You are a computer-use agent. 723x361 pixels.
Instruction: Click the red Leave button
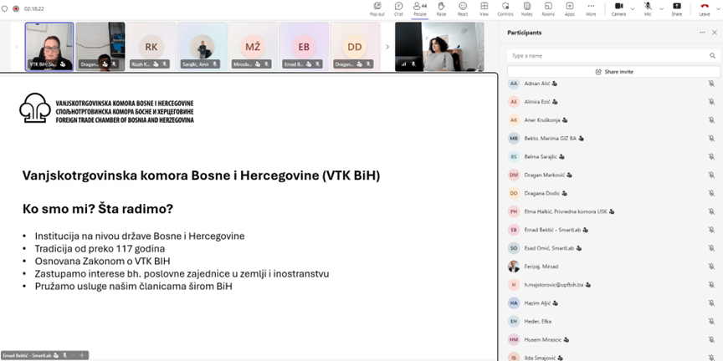[x=704, y=8]
